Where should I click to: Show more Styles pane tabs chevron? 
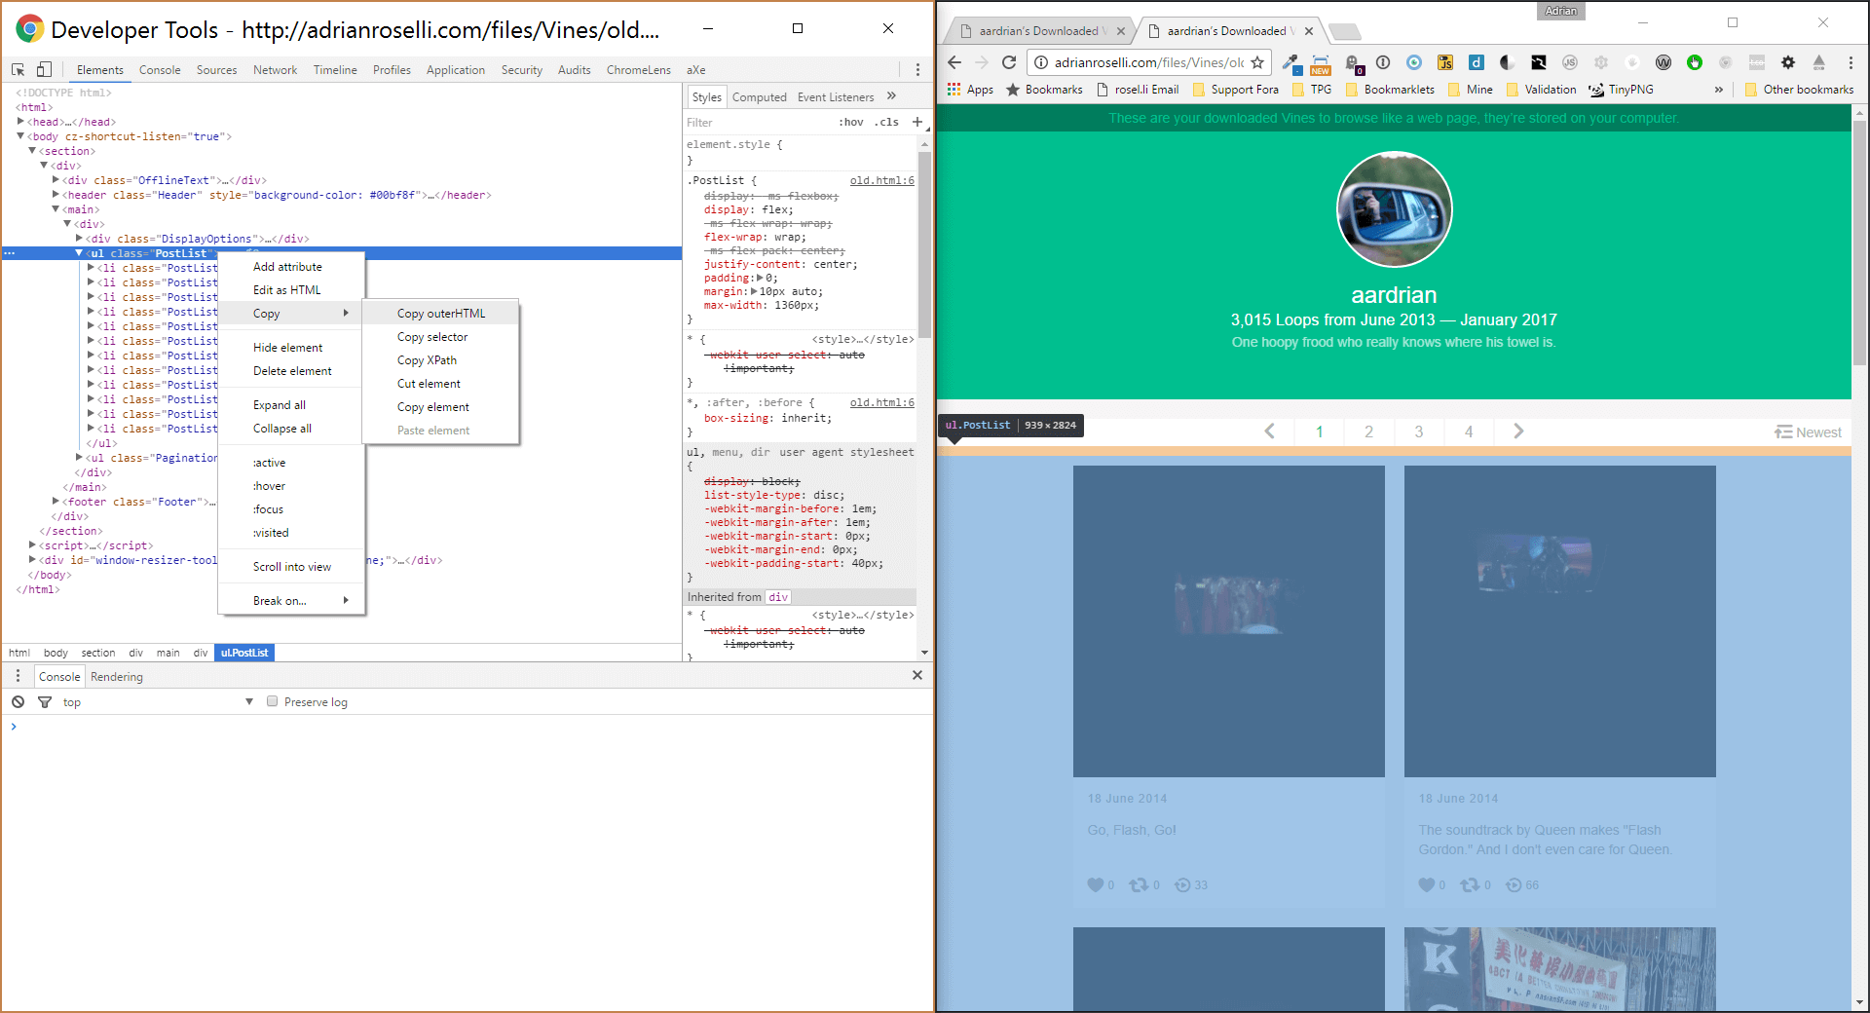(x=891, y=96)
